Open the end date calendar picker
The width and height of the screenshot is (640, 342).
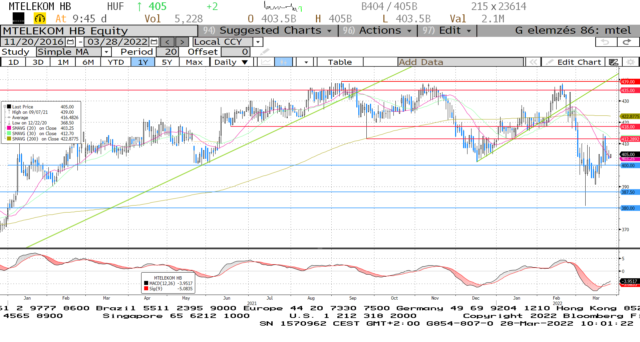154,42
